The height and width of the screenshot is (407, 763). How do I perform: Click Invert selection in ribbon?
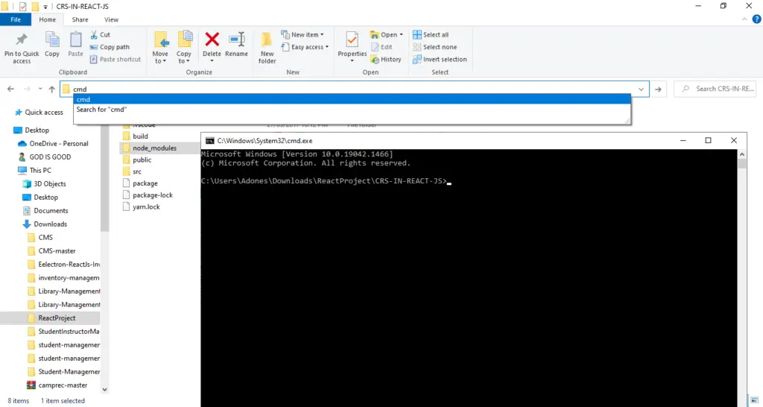tap(444, 60)
